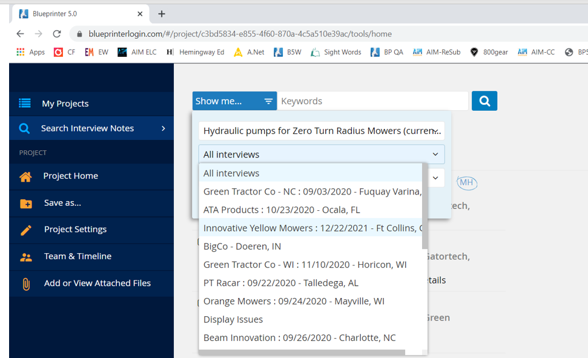Open the B5W bookmark
This screenshot has height=358, width=588.
pyautogui.click(x=288, y=52)
